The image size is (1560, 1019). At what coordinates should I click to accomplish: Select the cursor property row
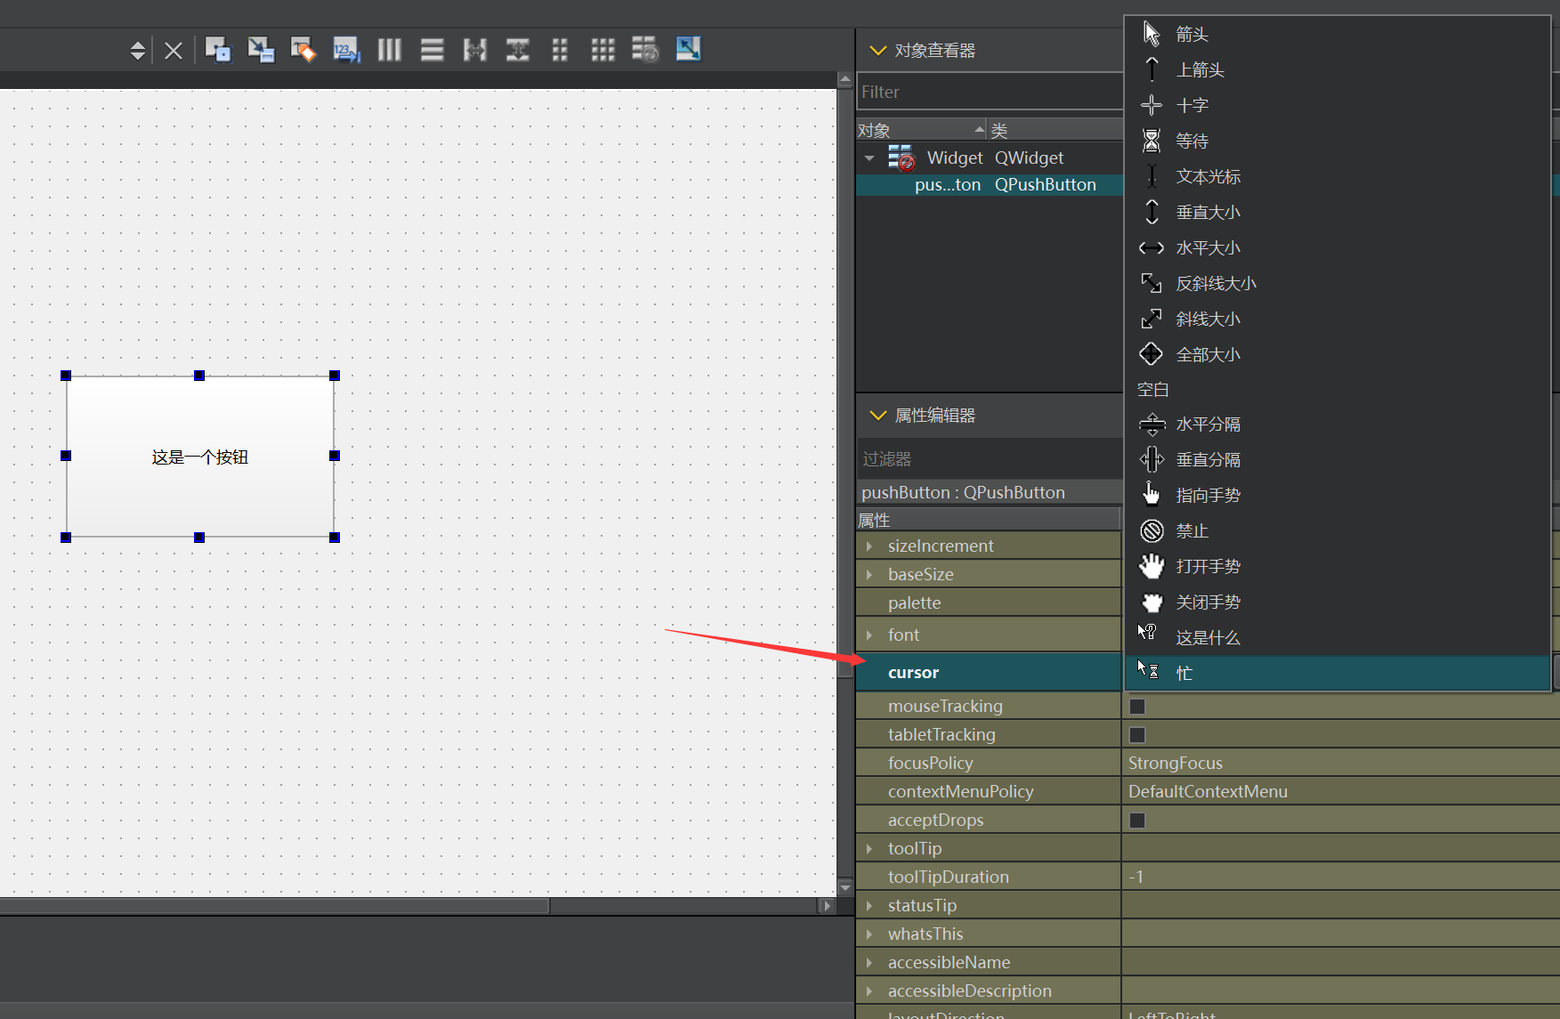988,672
